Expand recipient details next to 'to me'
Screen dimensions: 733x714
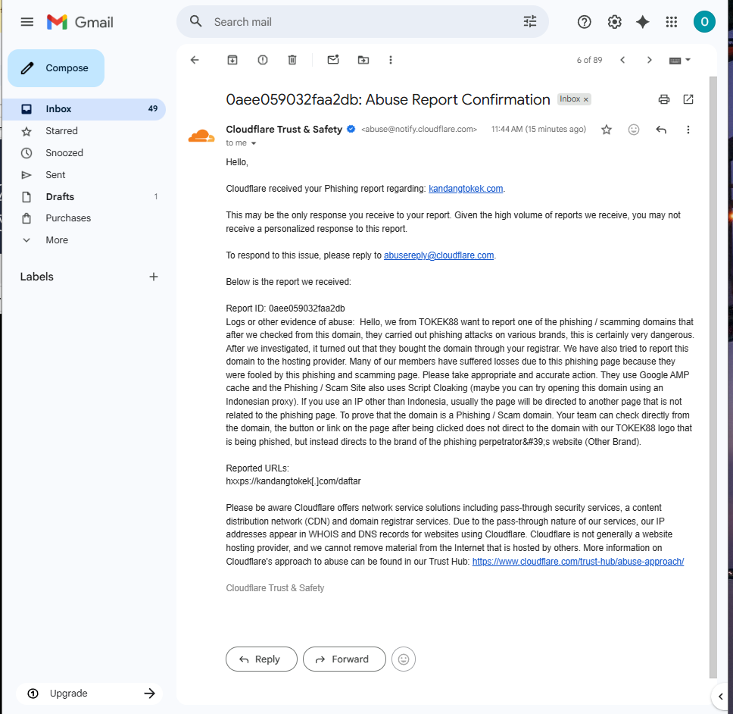[254, 143]
